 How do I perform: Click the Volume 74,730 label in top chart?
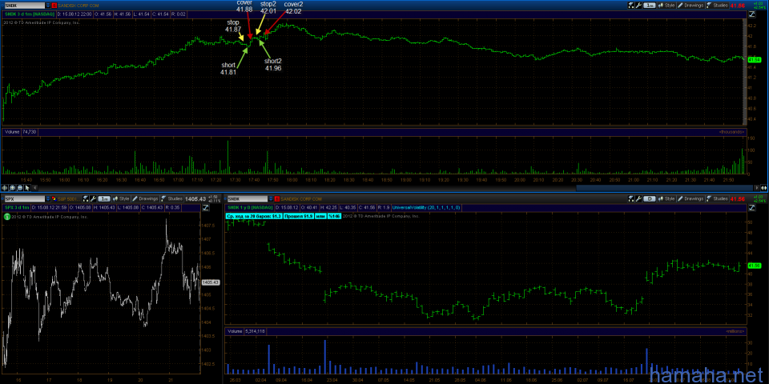coord(20,132)
